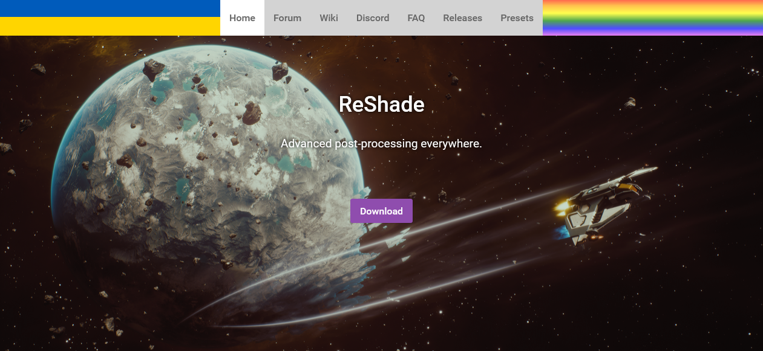Visit the Discord link in navigation

[373, 18]
